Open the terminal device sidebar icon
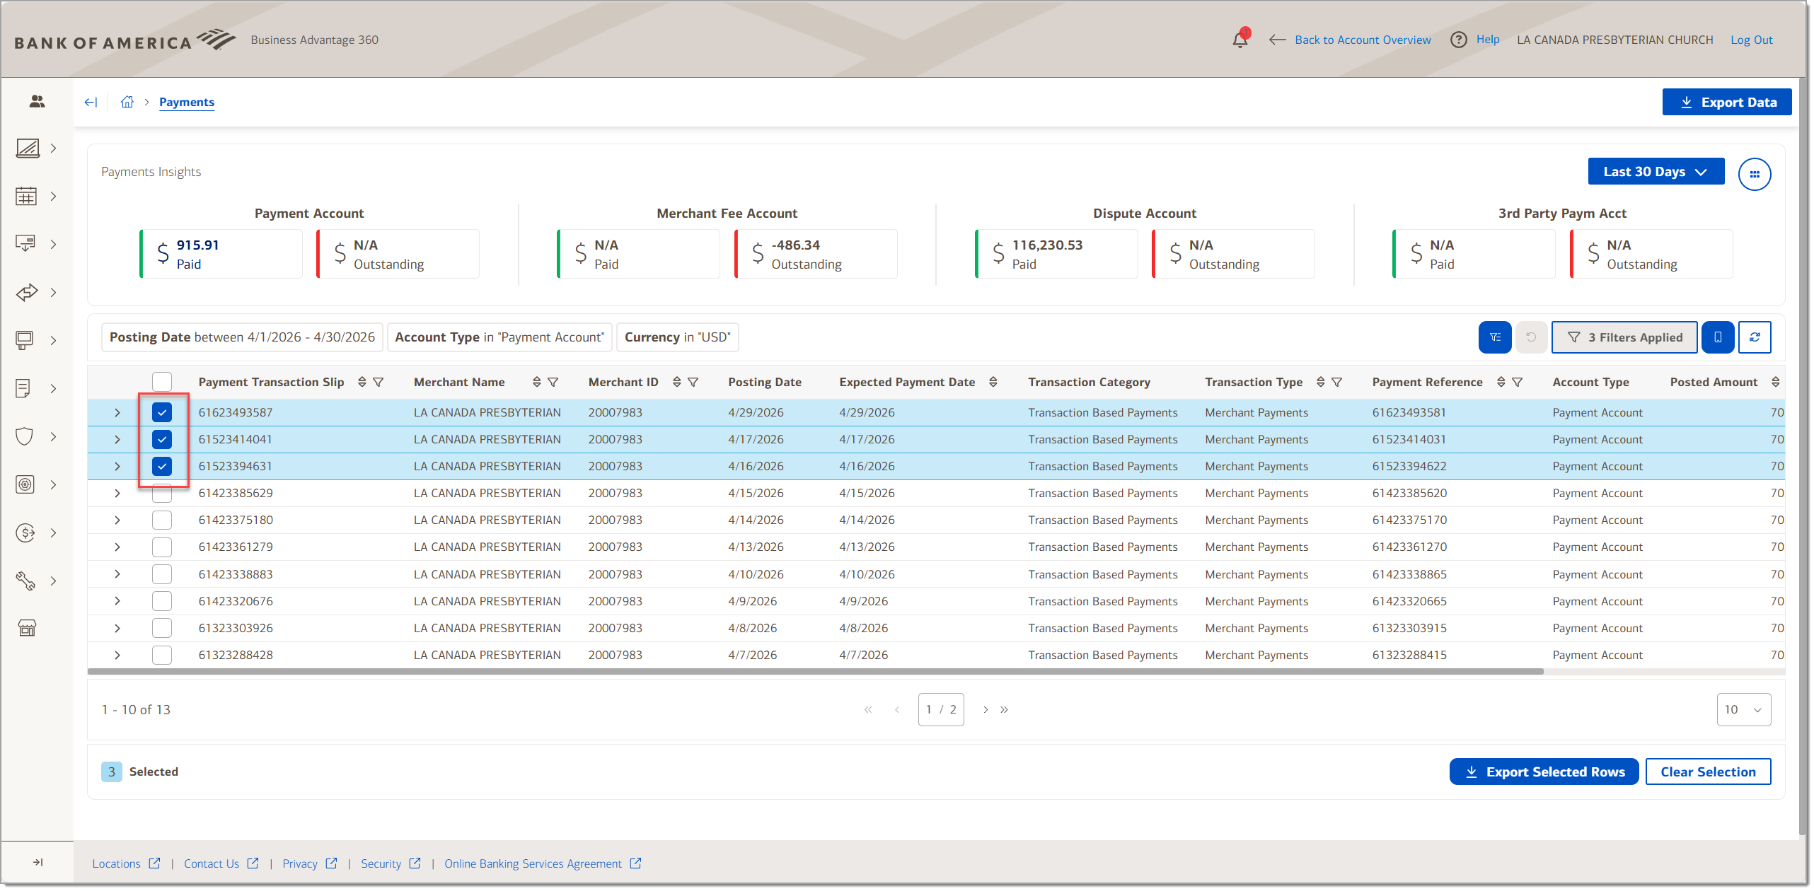Screen dimensions: 1814x891 tap(25, 340)
